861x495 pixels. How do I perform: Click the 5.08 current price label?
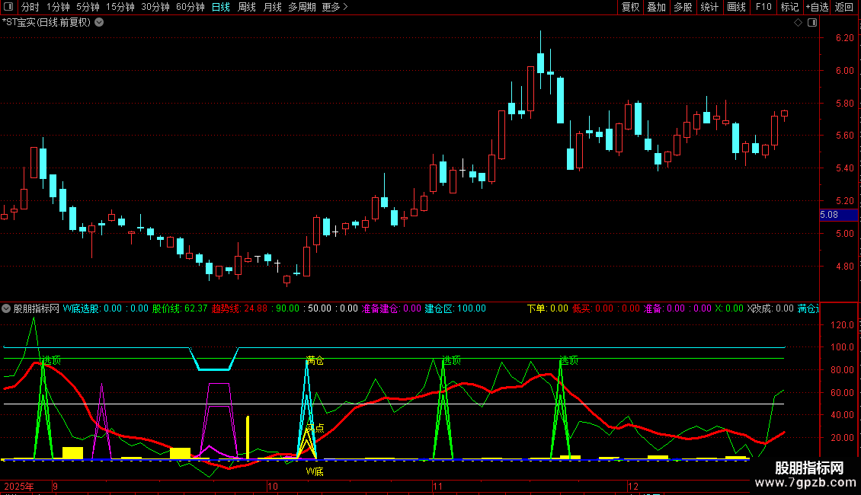tap(829, 215)
